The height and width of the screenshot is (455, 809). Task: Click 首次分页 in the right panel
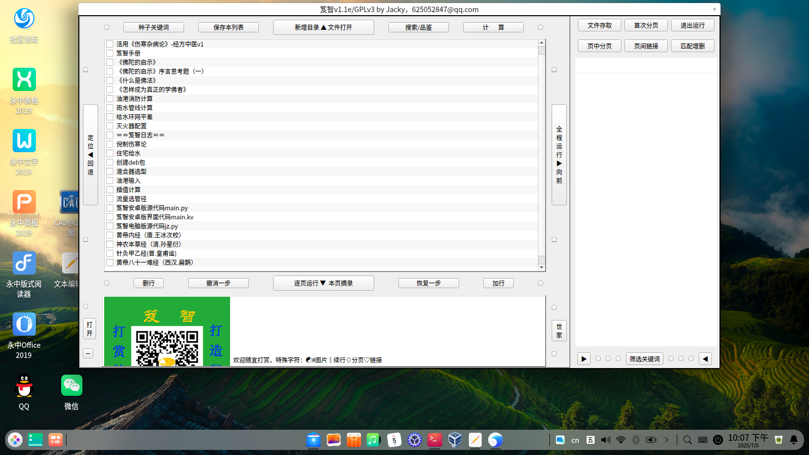pyautogui.click(x=646, y=25)
